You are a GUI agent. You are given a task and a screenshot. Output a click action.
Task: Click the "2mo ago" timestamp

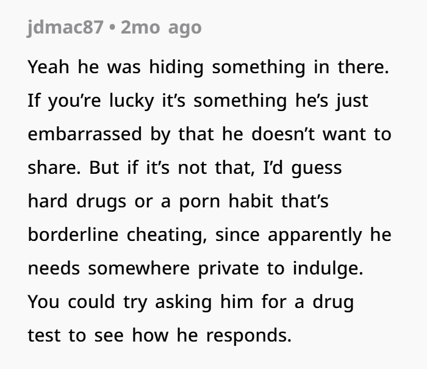(x=161, y=28)
